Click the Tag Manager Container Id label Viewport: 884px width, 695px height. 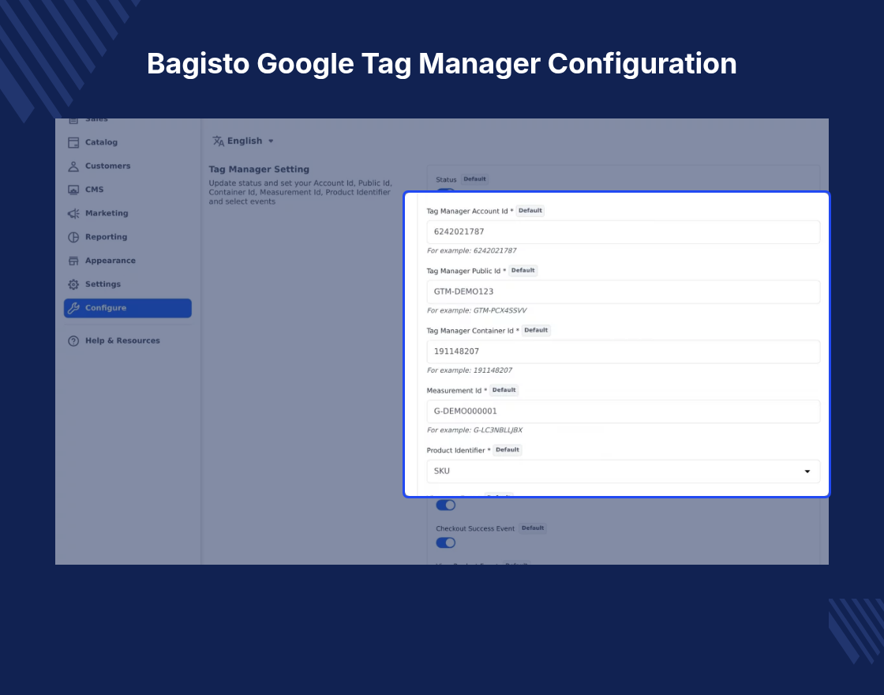tap(473, 331)
